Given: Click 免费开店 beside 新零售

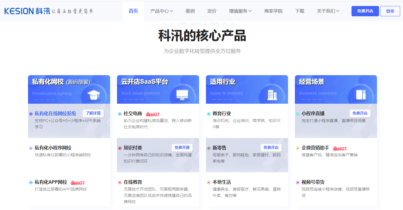Looking at the screenshot, I should click(x=271, y=148).
